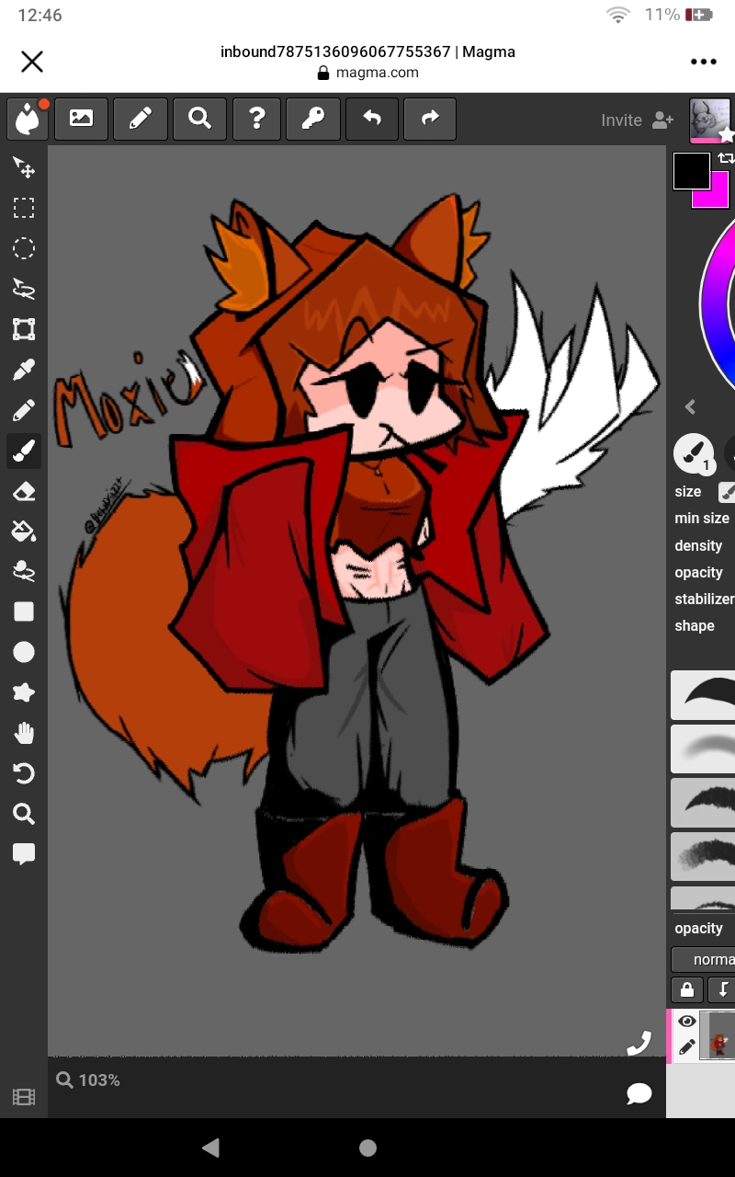Screen dimensions: 735x1177
Task: Select the layer thumbnail showing the character
Action: (719, 1034)
